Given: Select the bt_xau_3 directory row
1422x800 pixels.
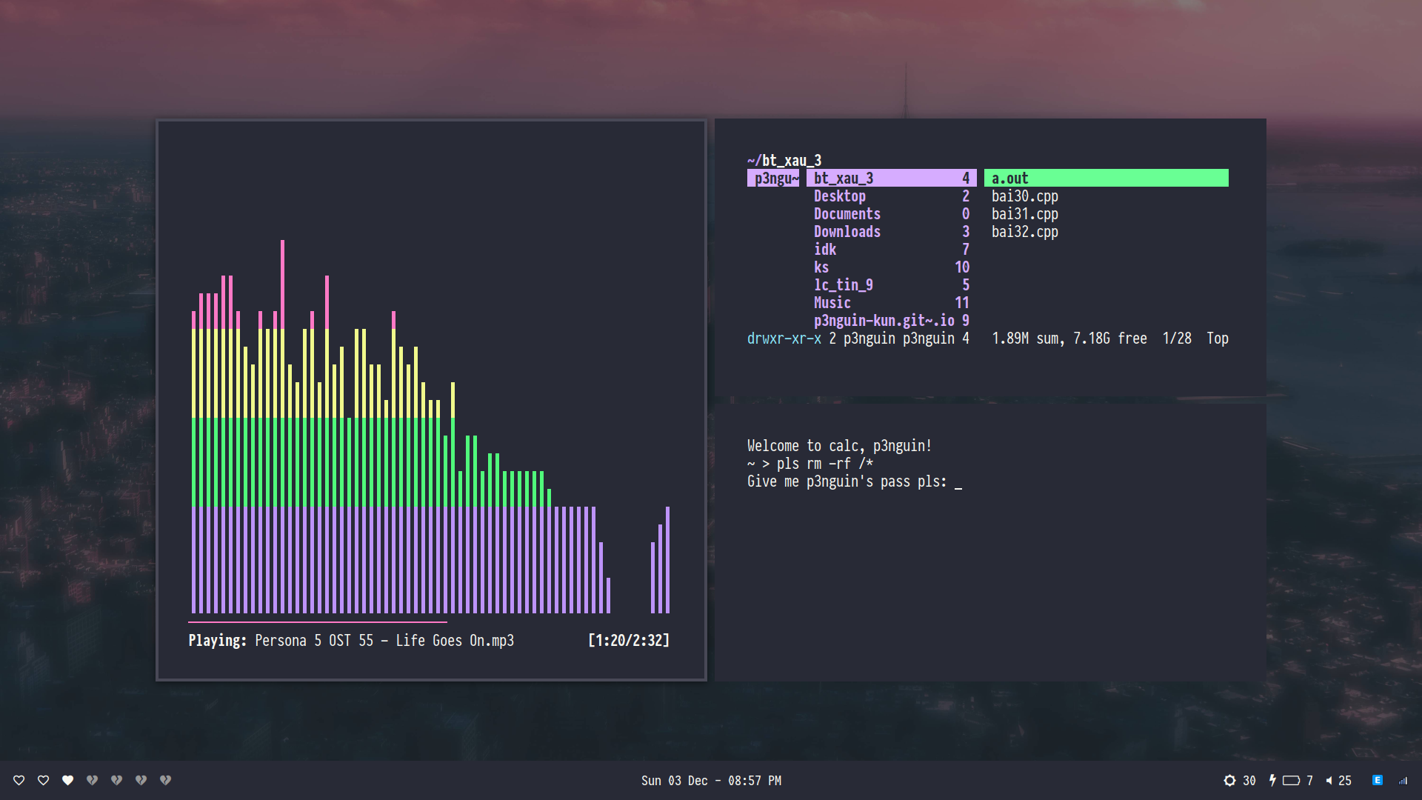Looking at the screenshot, I should 892,178.
